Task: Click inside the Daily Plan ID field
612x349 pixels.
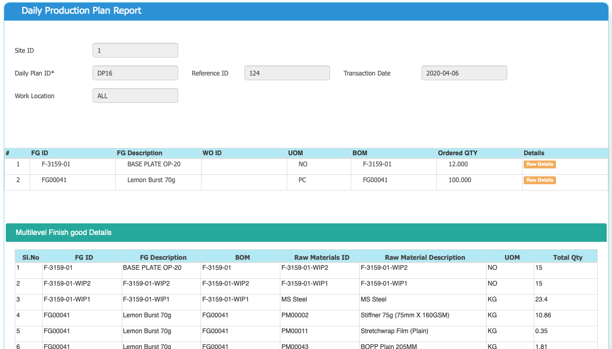Action: pos(135,73)
